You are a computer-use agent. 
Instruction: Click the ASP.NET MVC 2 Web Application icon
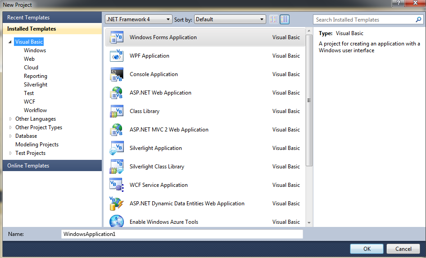point(117,130)
